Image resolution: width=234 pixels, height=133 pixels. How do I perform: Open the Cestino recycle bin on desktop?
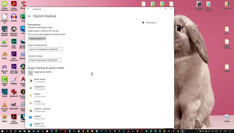(x=227, y=118)
